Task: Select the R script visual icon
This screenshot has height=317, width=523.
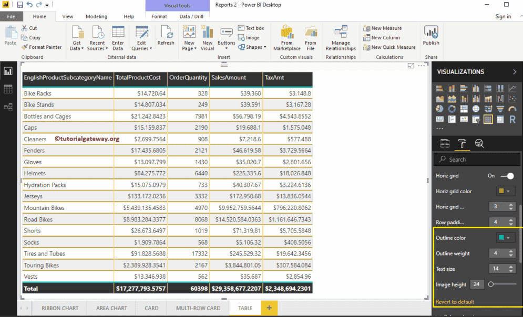Action: (x=512, y=119)
